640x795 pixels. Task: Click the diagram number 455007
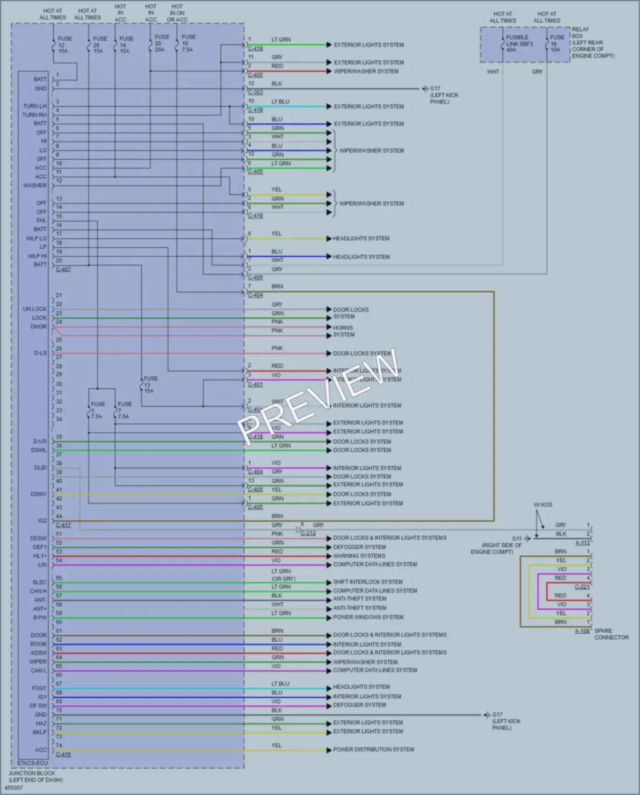coord(14,788)
